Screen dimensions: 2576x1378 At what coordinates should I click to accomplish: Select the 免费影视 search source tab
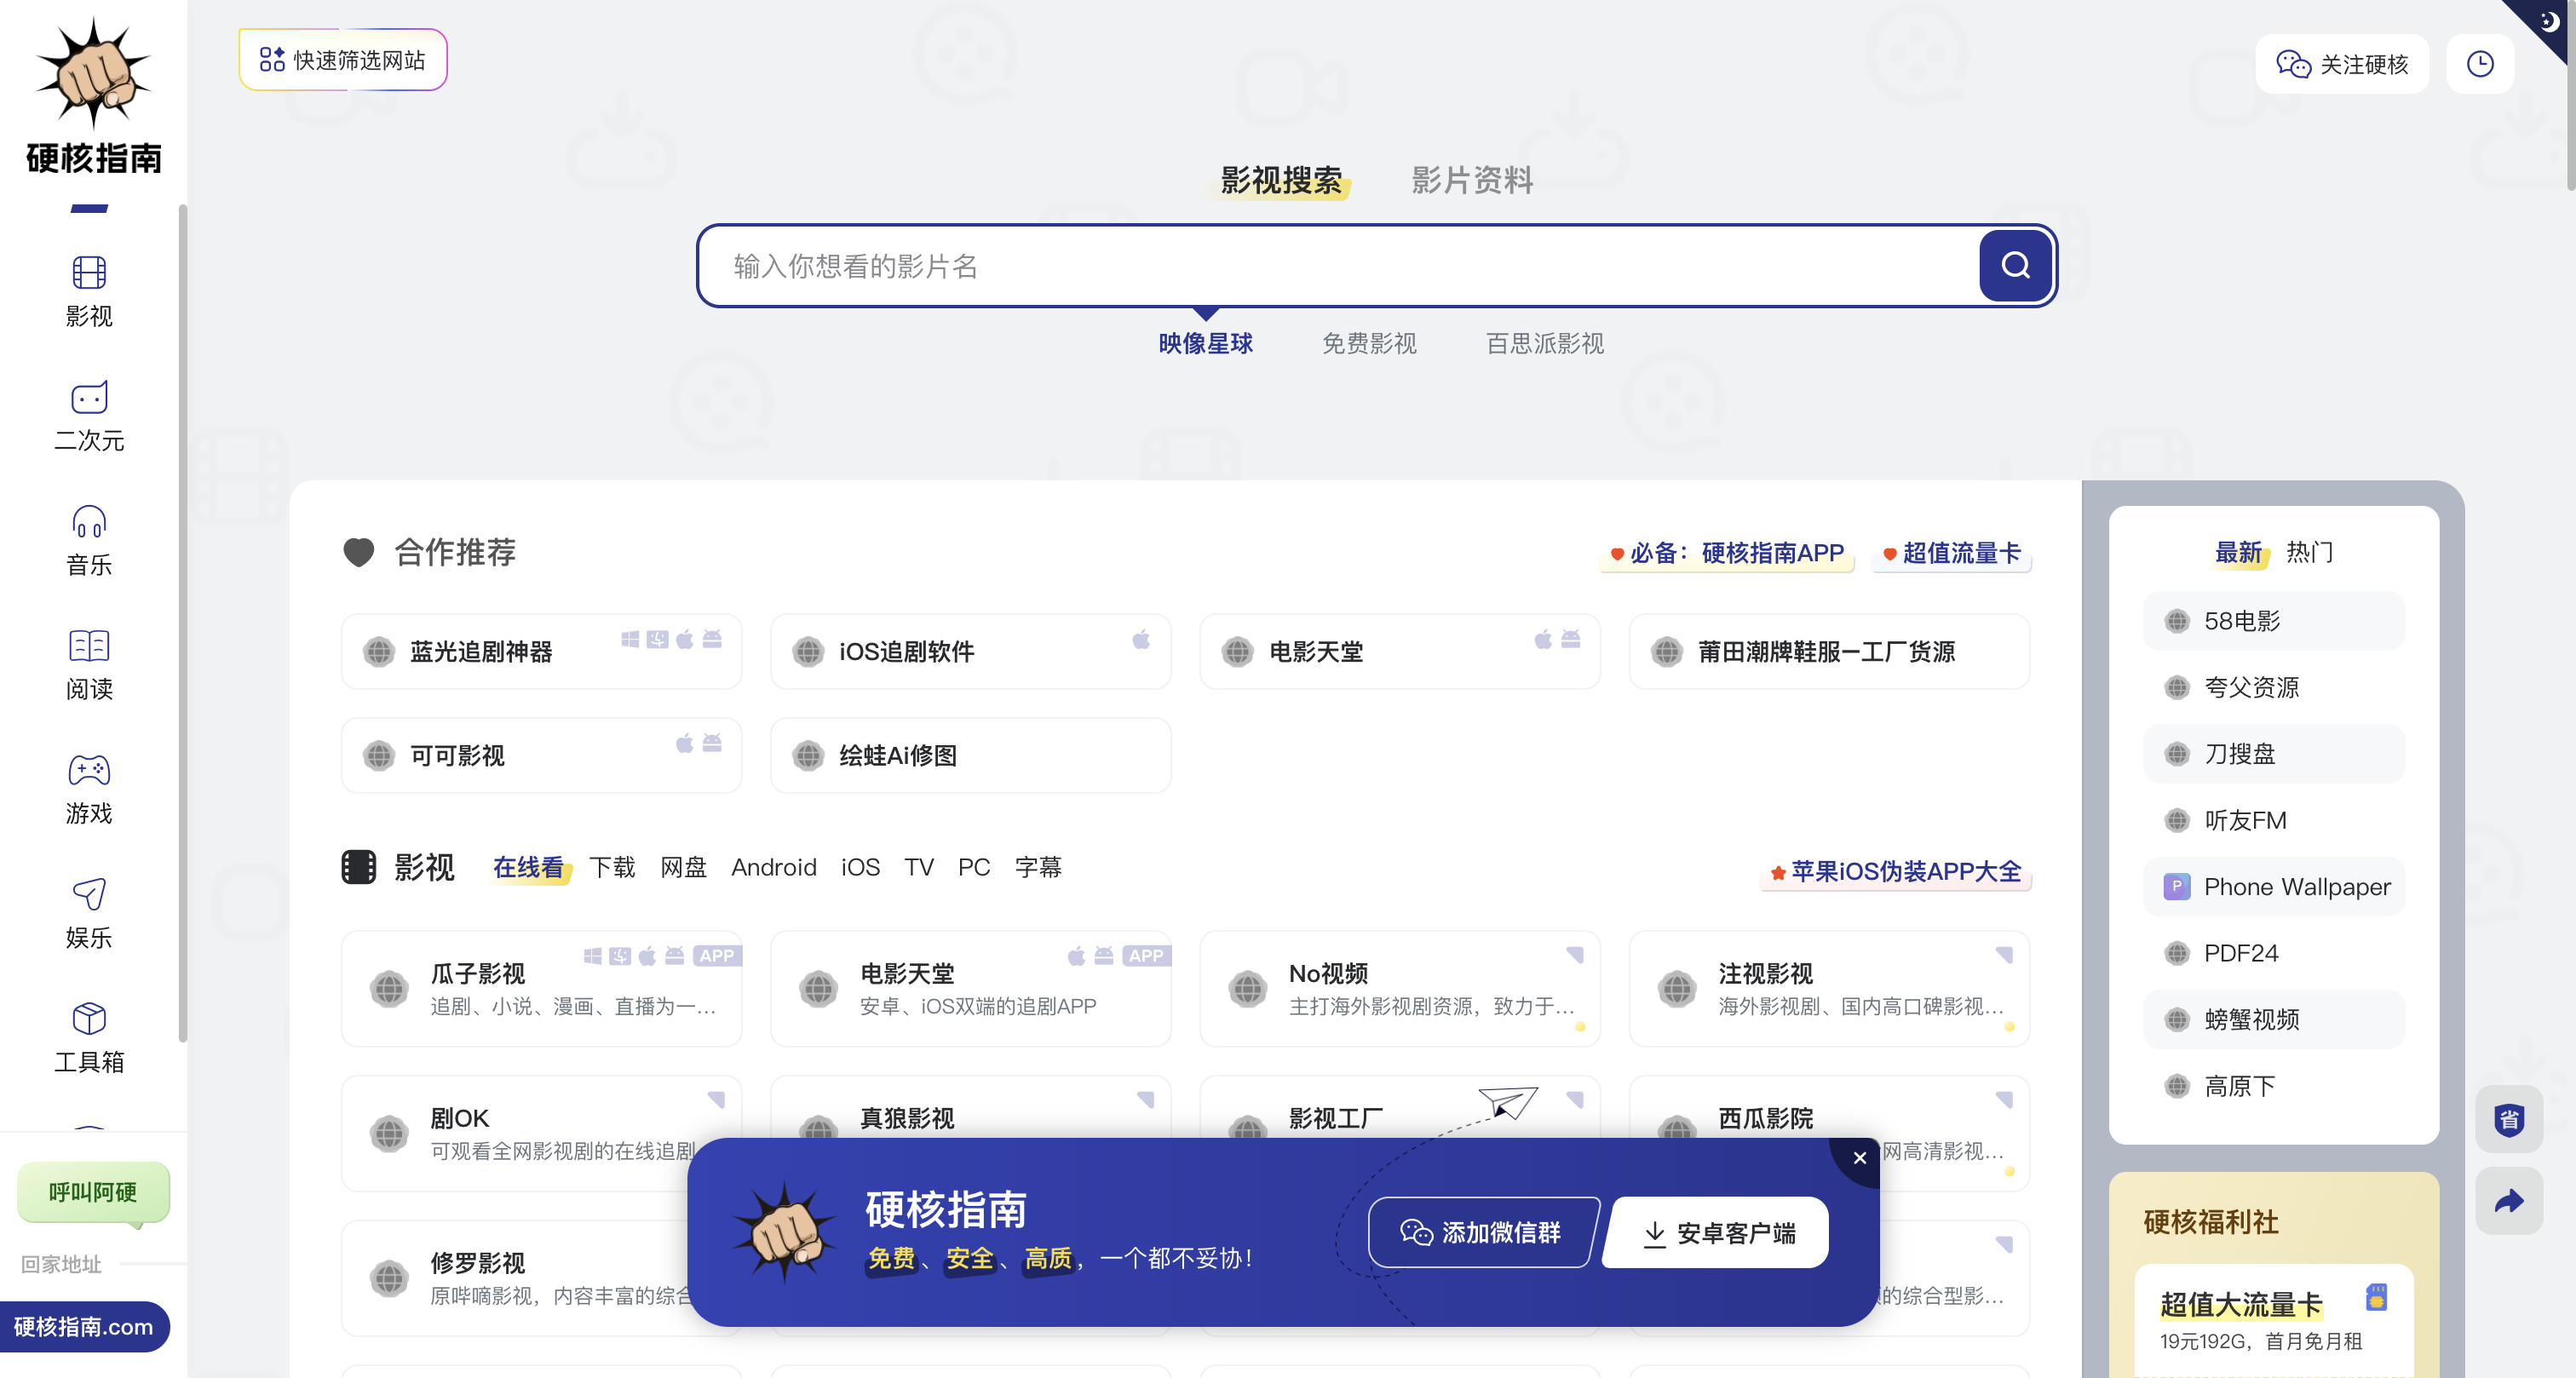[1369, 343]
